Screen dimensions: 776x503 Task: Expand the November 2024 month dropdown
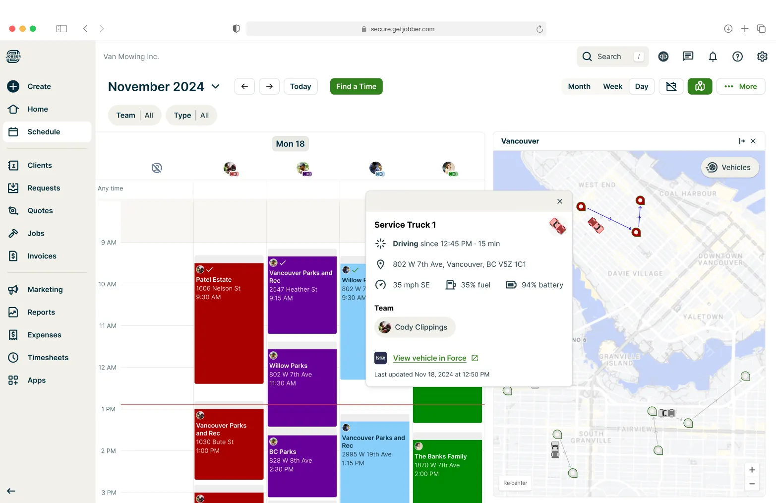[x=216, y=86]
